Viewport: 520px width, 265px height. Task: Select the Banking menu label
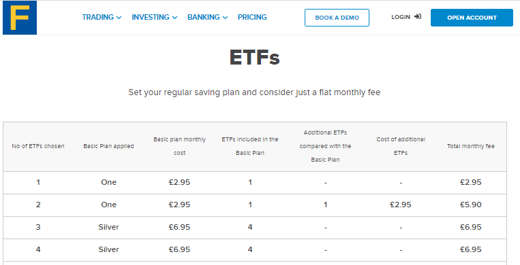[204, 17]
